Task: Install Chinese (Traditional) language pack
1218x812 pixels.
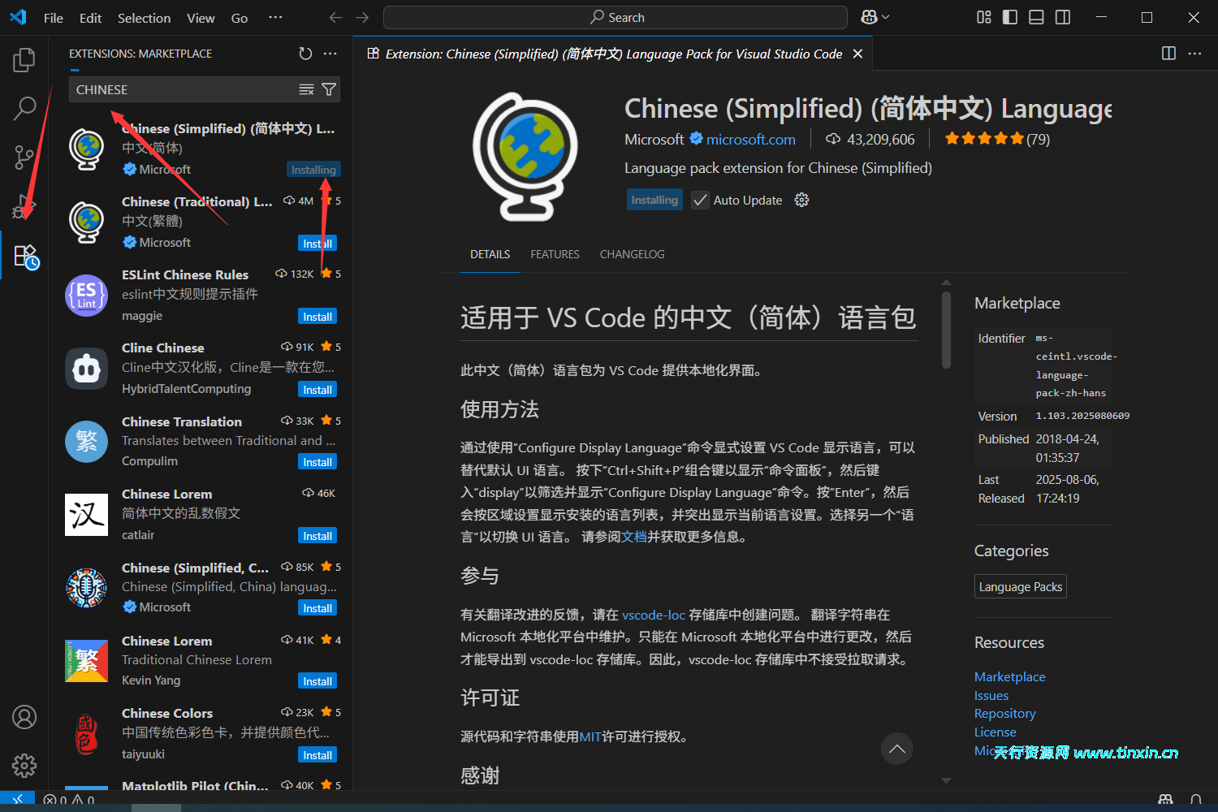Action: point(317,244)
